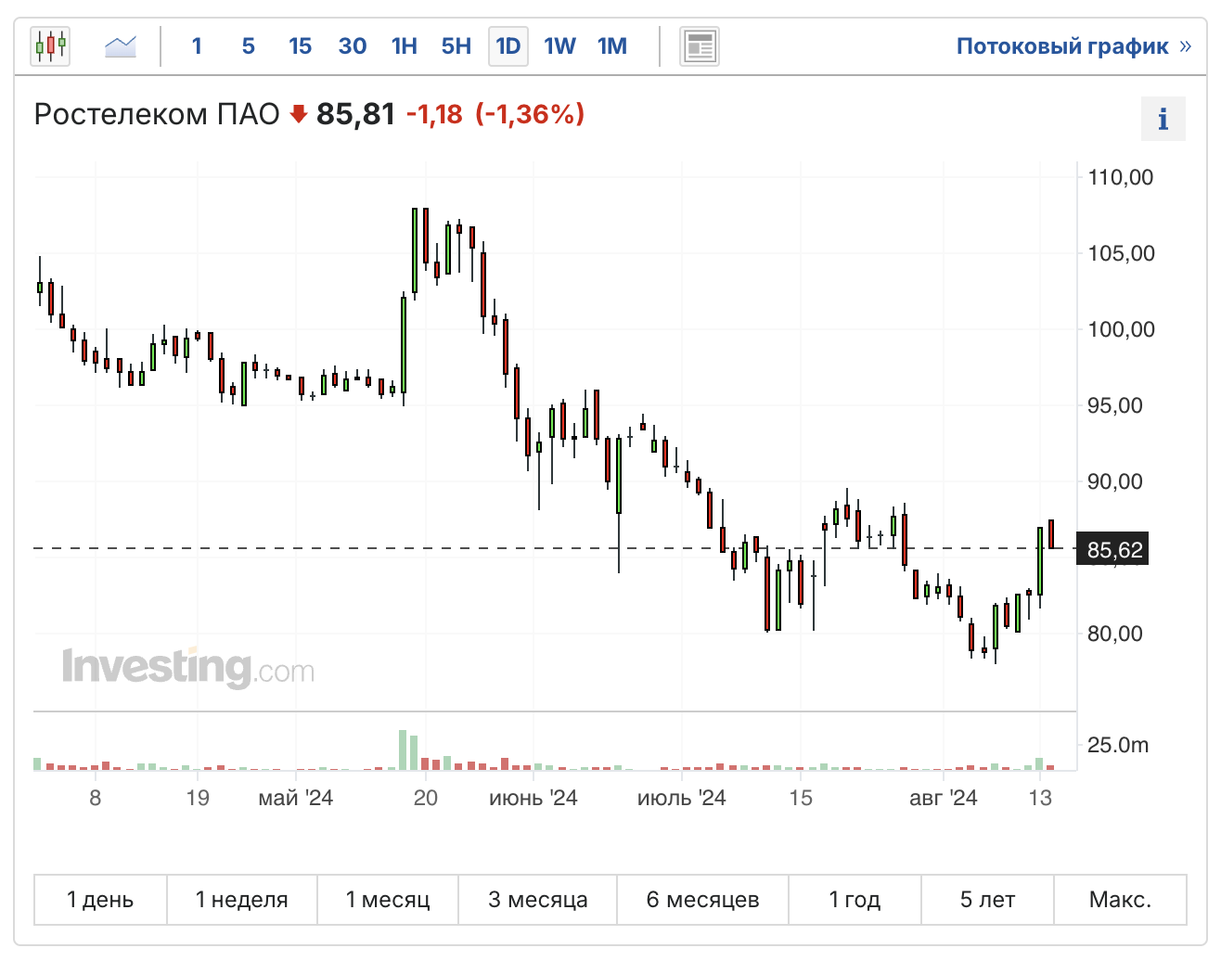1221x961 pixels.
Task: Set interval to 1 minute
Action: [197, 45]
